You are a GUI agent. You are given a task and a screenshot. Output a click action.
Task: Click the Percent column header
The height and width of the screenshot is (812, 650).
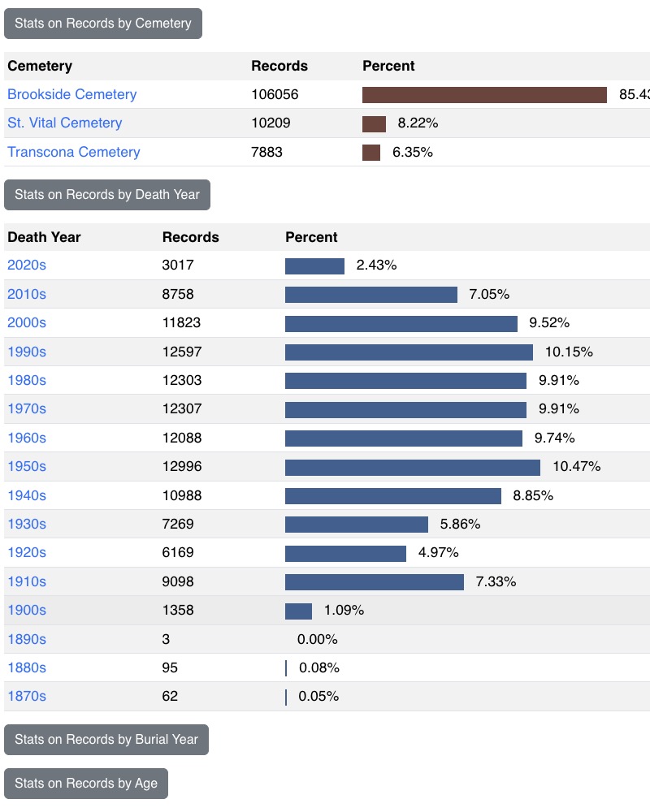[x=390, y=66]
